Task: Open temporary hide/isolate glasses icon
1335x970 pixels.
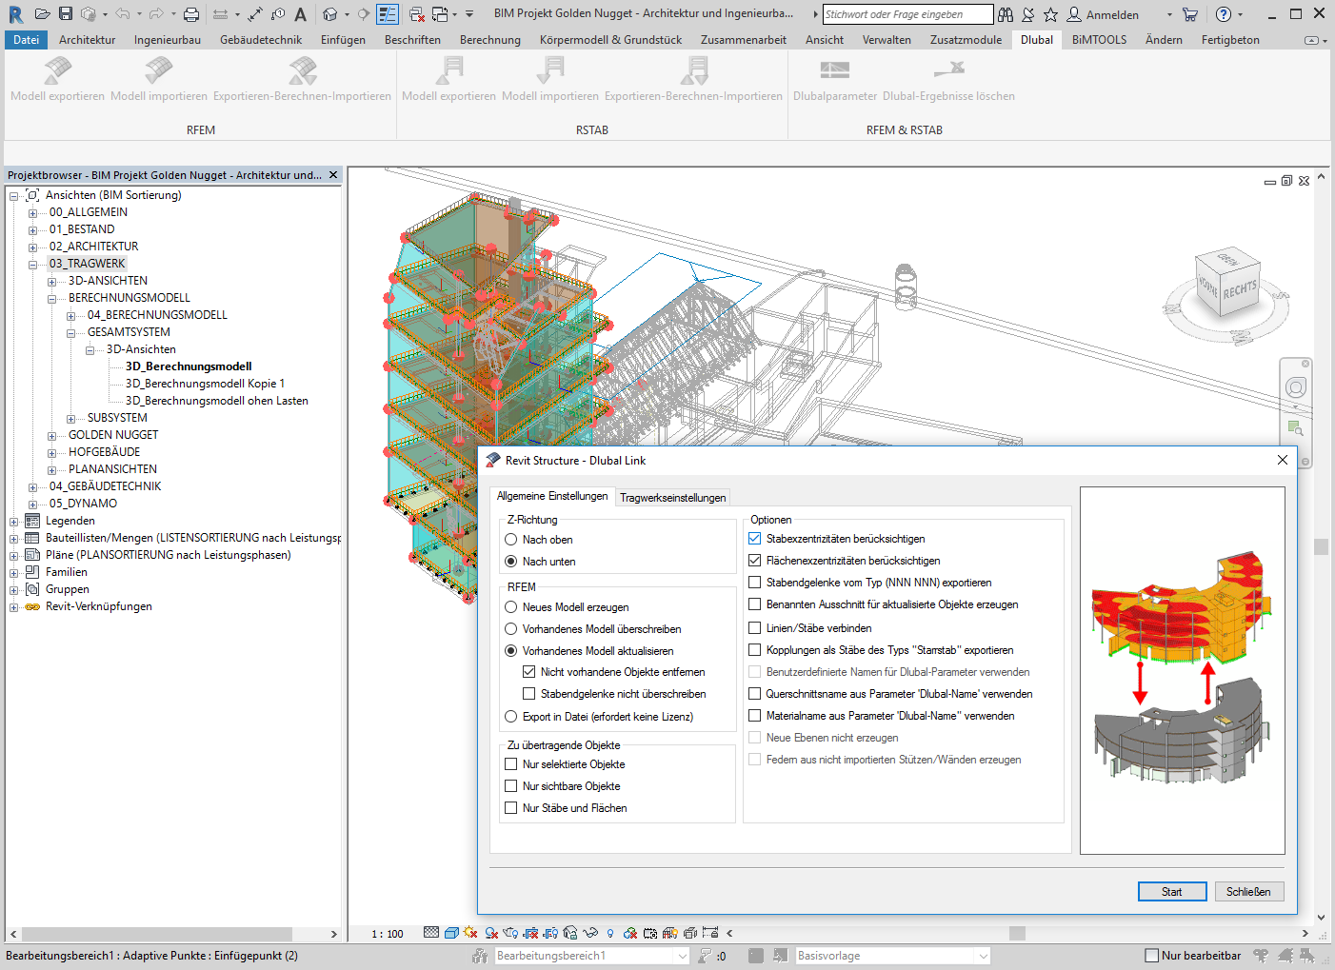Action: [588, 934]
